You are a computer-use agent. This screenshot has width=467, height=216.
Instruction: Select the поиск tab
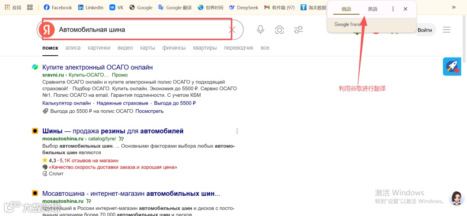(50, 48)
